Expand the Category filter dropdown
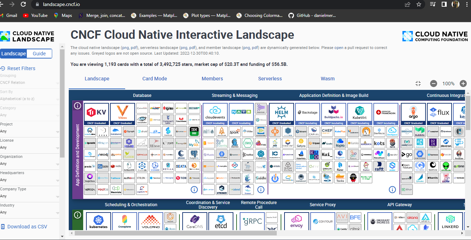 tap(30, 115)
